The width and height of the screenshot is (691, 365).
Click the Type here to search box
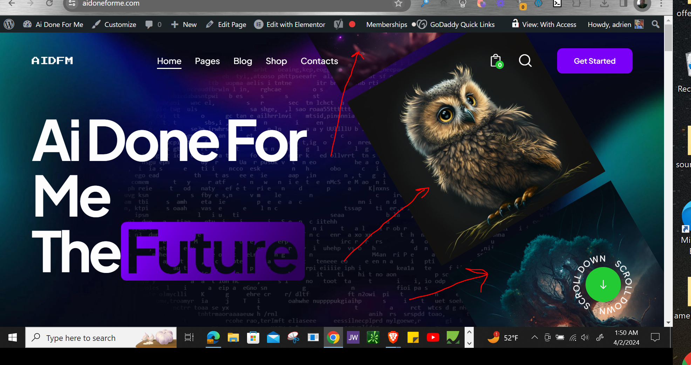[101, 338]
